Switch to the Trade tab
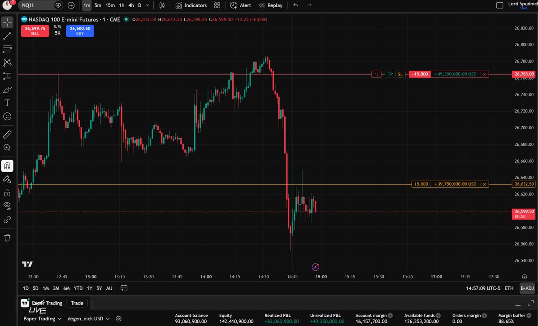This screenshot has width=538, height=326. pyautogui.click(x=77, y=303)
